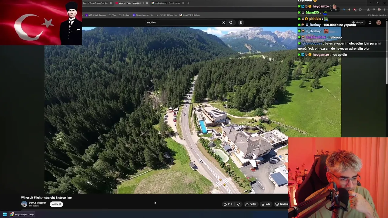Click the Teşekkürler thanks button
Screen dimensions: 388x218
click(x=282, y=204)
